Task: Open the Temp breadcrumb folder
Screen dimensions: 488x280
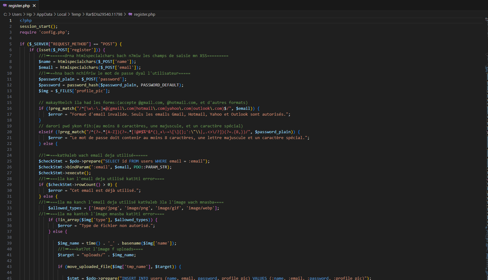Action: (x=76, y=14)
